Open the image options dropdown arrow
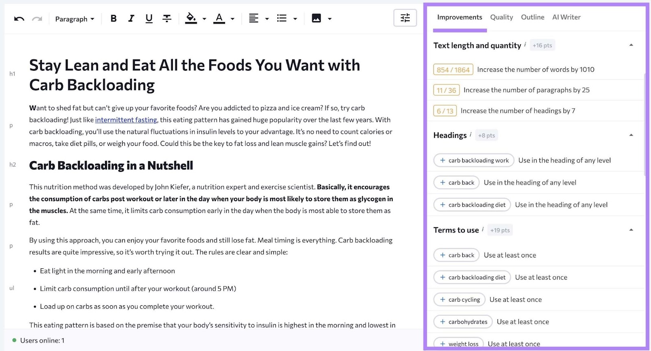Screen dimensions: 651x351 pos(330,19)
